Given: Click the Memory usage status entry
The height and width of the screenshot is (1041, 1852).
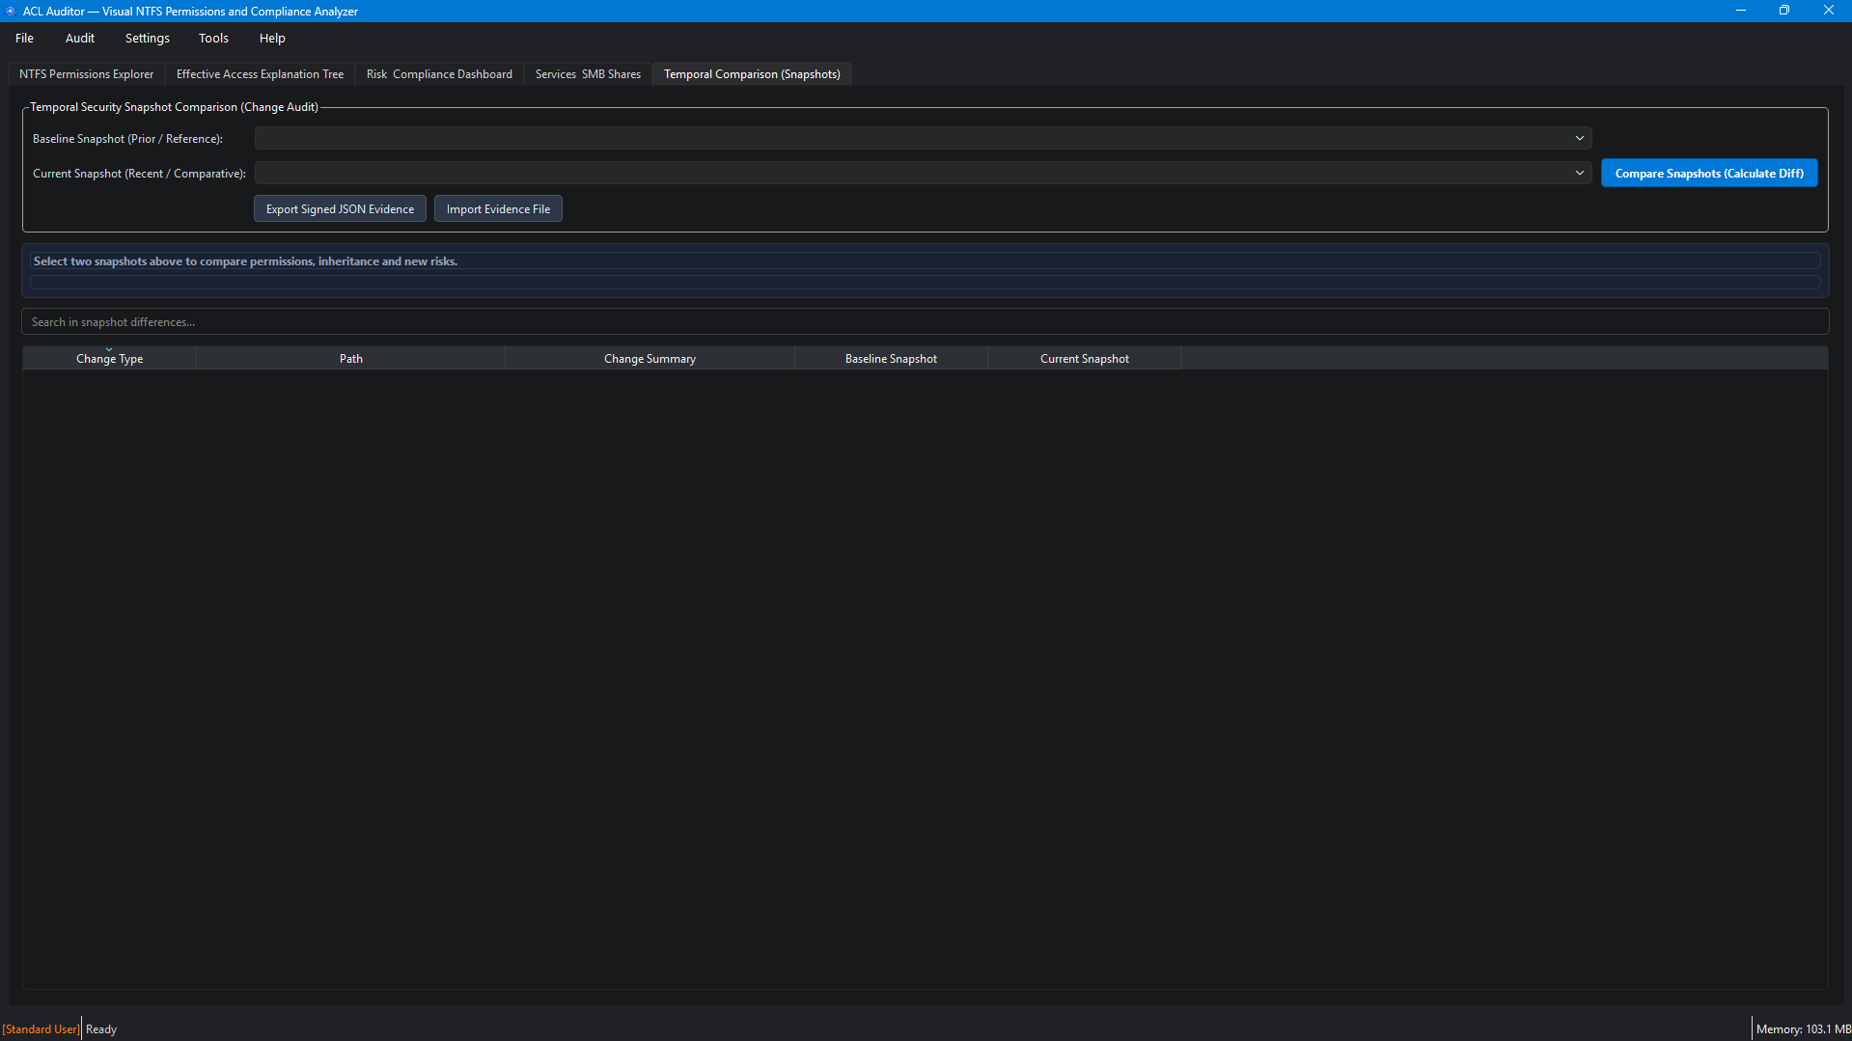Looking at the screenshot, I should tap(1803, 1028).
